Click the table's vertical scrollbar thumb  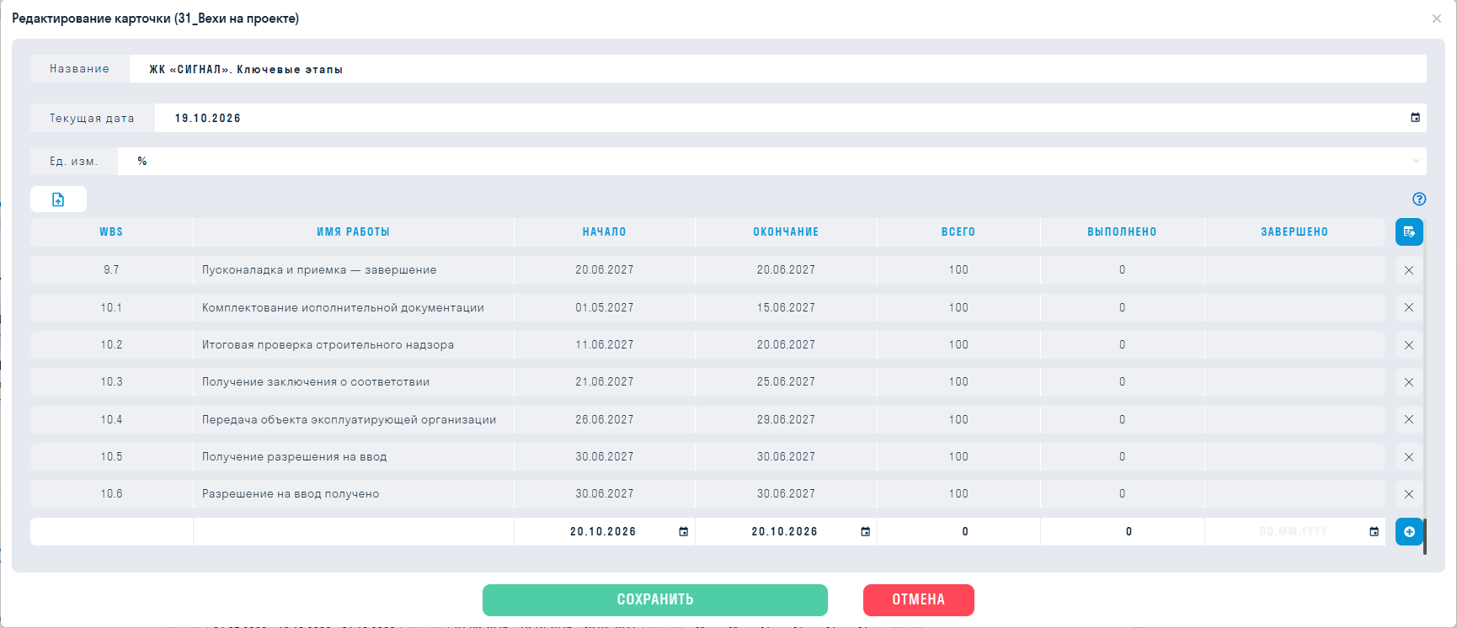[1425, 537]
